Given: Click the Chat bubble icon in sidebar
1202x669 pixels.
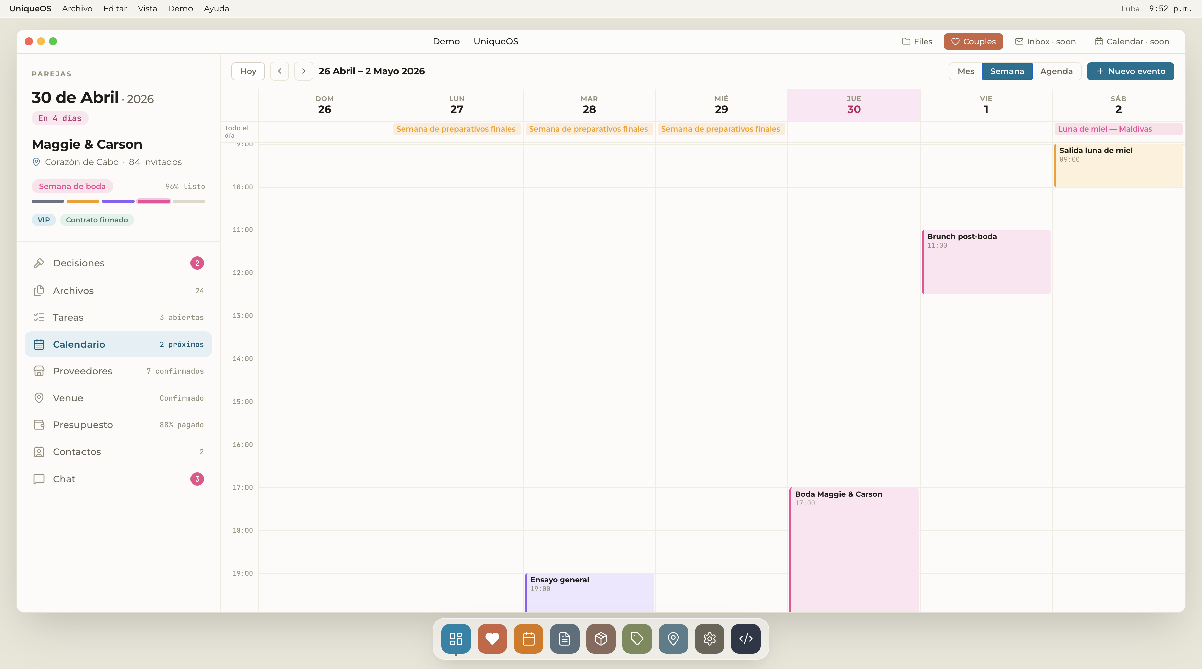Looking at the screenshot, I should tap(39, 479).
